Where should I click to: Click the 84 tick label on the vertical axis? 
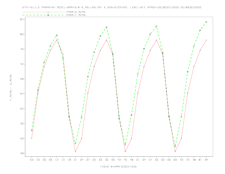22,19
